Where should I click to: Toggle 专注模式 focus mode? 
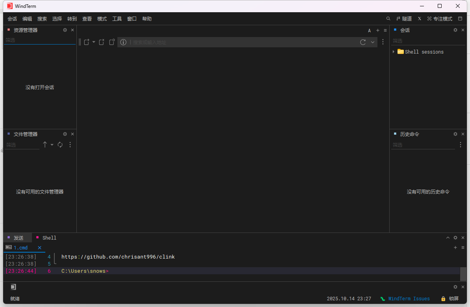440,19
